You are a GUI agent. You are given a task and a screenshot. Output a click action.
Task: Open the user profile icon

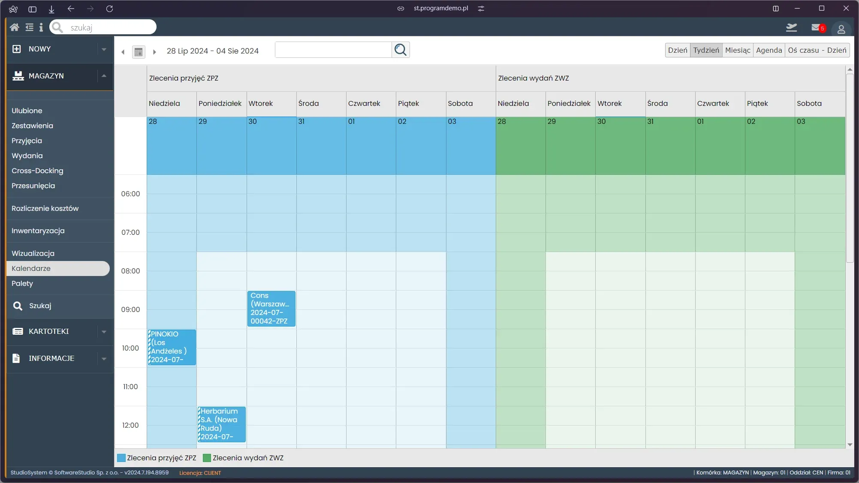coord(841,29)
